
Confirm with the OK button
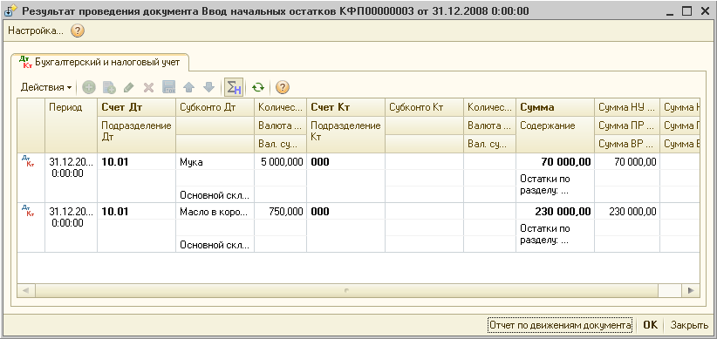pos(650,325)
